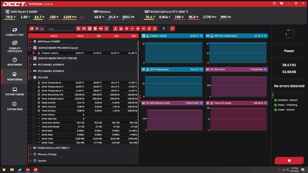Sort sensors by the Name column header

click(x=54, y=36)
